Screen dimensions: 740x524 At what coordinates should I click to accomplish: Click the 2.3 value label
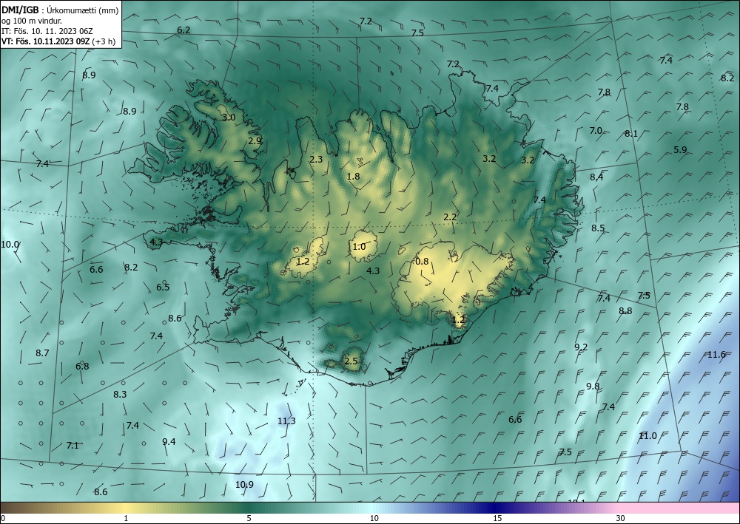pyautogui.click(x=316, y=160)
